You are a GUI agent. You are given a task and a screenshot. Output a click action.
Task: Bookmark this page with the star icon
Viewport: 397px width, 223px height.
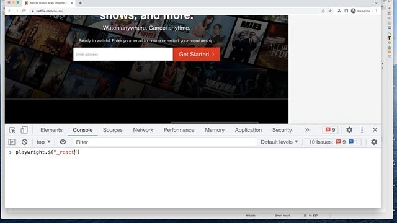click(x=331, y=11)
